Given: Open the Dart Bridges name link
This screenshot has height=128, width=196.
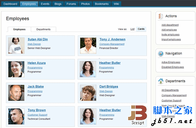Looking at the screenshot, I should tap(109, 86).
